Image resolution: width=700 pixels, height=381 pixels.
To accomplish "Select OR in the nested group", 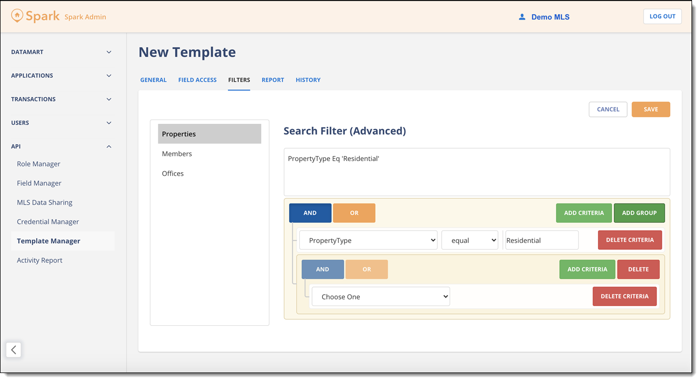I will (x=367, y=269).
